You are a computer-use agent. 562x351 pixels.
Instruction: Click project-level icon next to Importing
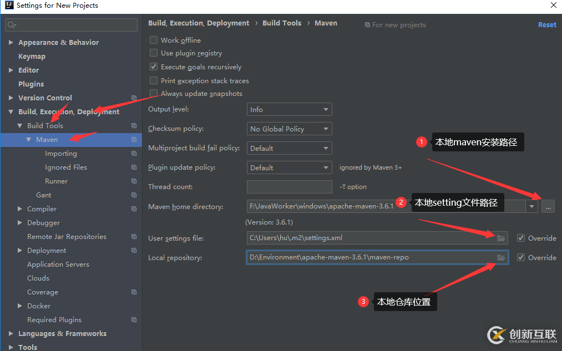[x=134, y=154]
